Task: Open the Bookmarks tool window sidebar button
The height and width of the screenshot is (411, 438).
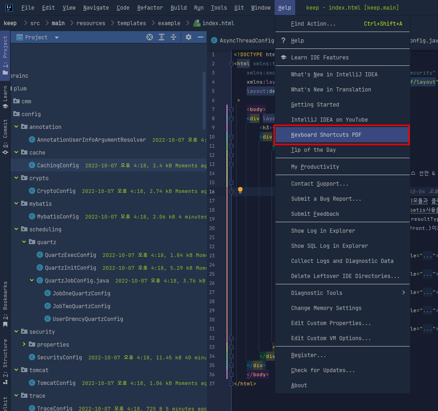Action: [5, 304]
